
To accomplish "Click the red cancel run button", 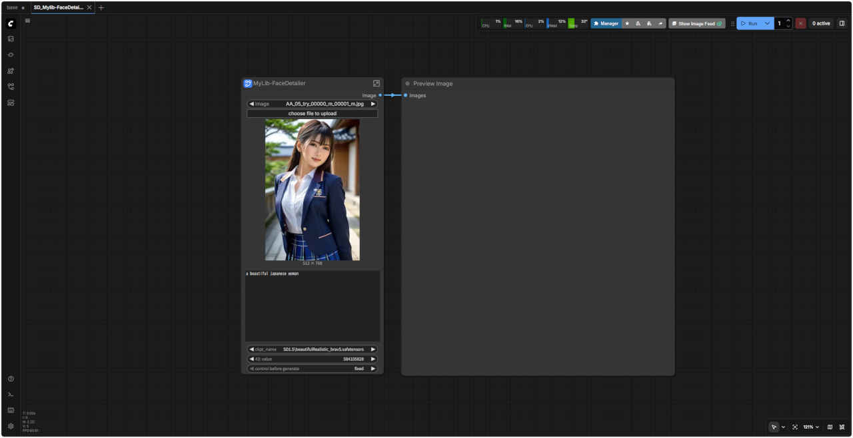I will pos(800,23).
